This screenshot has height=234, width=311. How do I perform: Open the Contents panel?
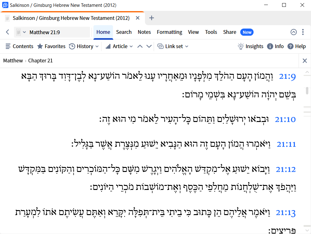pyautogui.click(x=19, y=47)
